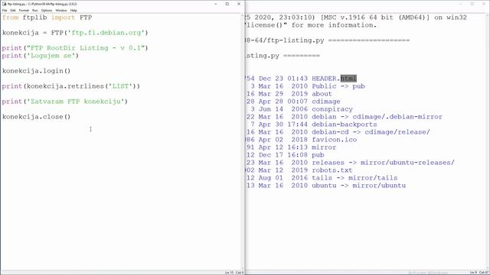Click 'debian -> cdimage/.debian-mirror' entry

tap(377, 117)
